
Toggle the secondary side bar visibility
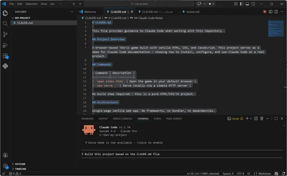point(253,4)
